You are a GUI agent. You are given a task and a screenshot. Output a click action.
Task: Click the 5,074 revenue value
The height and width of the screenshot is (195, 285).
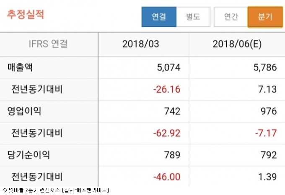click(x=167, y=67)
